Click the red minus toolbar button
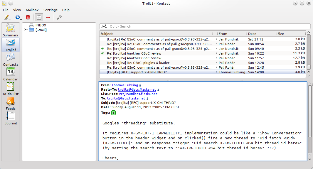The width and height of the screenshot is (313, 169). point(48,17)
